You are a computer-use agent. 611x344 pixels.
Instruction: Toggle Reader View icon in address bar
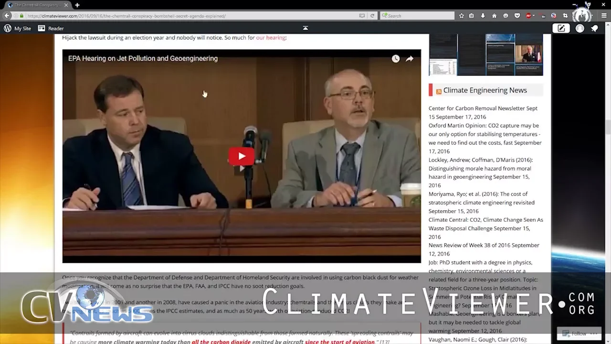tap(362, 16)
